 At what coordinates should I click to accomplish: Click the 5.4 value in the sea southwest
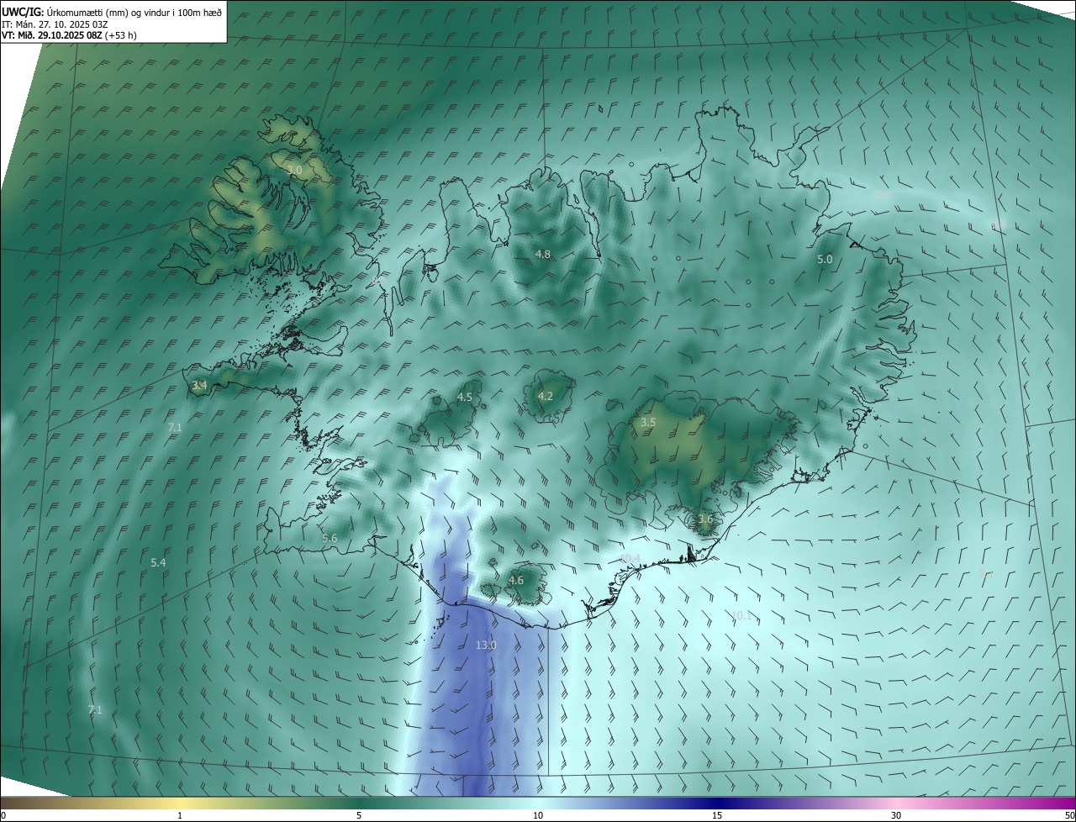[x=158, y=562]
